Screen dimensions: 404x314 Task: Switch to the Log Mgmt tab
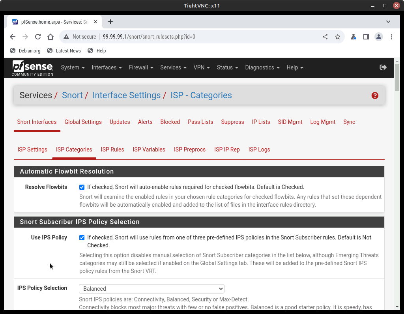tap(323, 122)
